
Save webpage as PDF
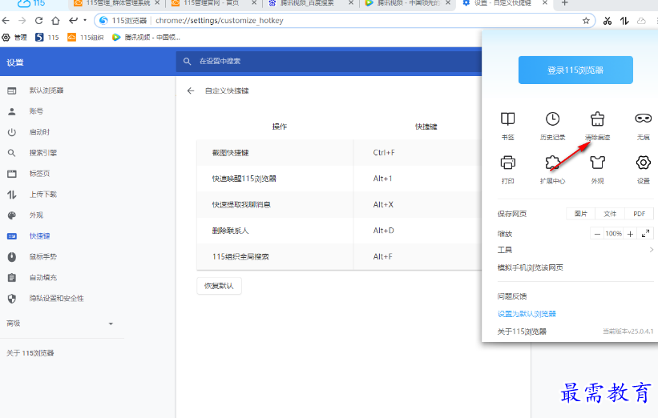coord(639,214)
